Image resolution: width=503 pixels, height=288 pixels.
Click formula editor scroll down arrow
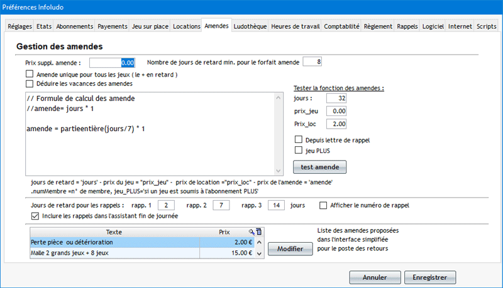[x=279, y=171]
